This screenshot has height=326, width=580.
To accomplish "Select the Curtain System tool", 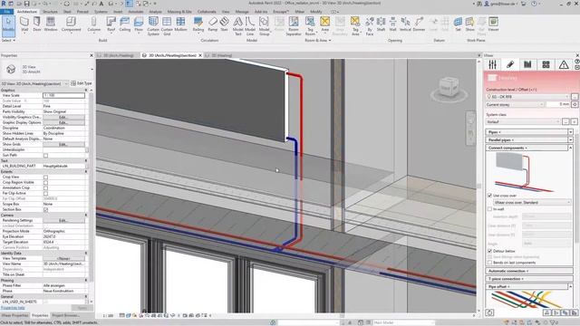I will point(153,26).
